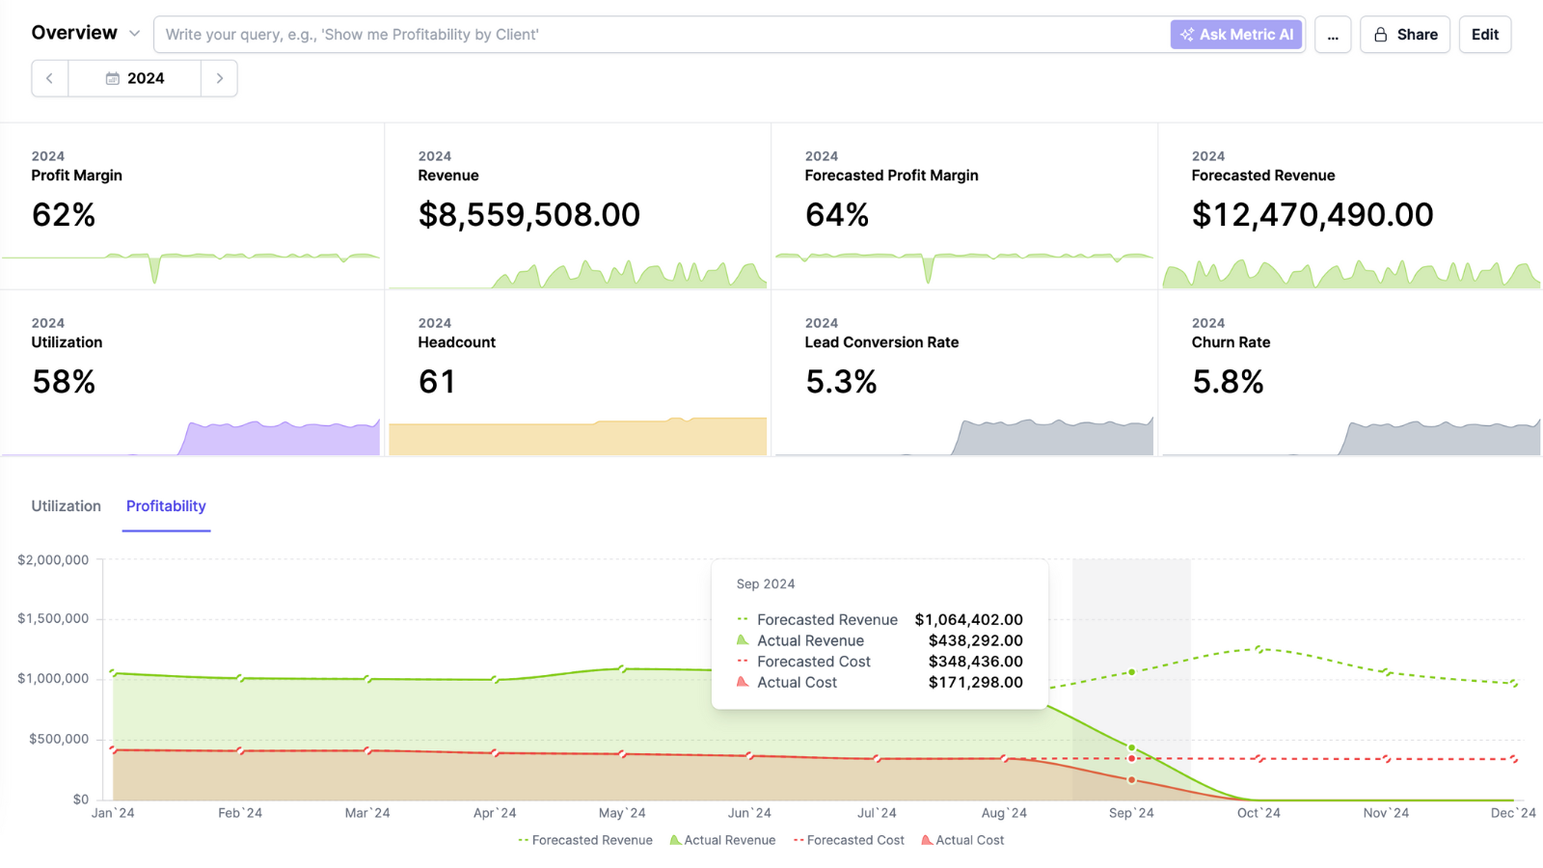Click the Ask Metric AI button
1543x868 pixels.
point(1236,35)
